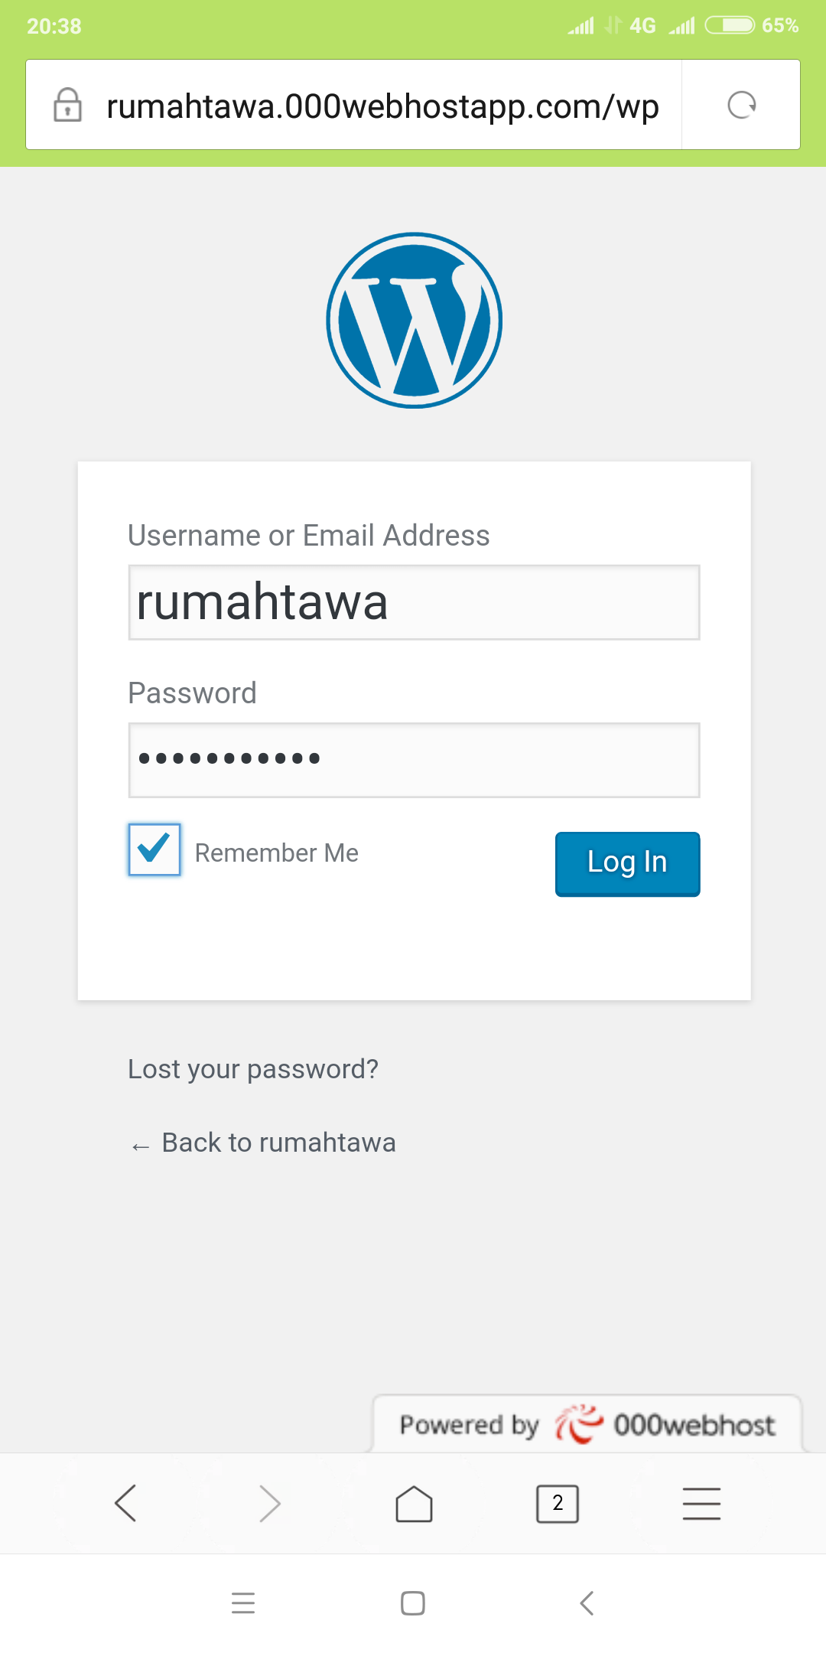Tap the Android recent apps button

click(243, 1602)
